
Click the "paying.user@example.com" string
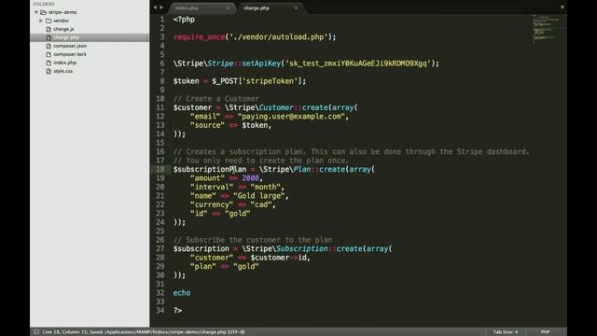click(291, 116)
